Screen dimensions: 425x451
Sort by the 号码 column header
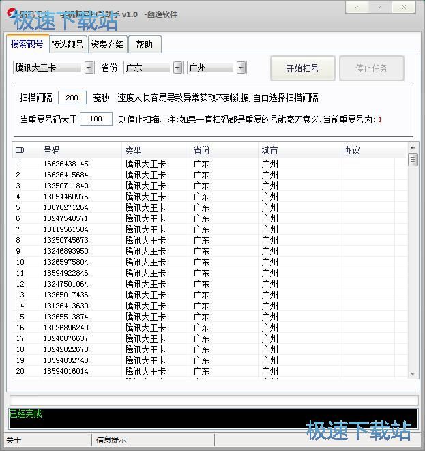point(80,150)
